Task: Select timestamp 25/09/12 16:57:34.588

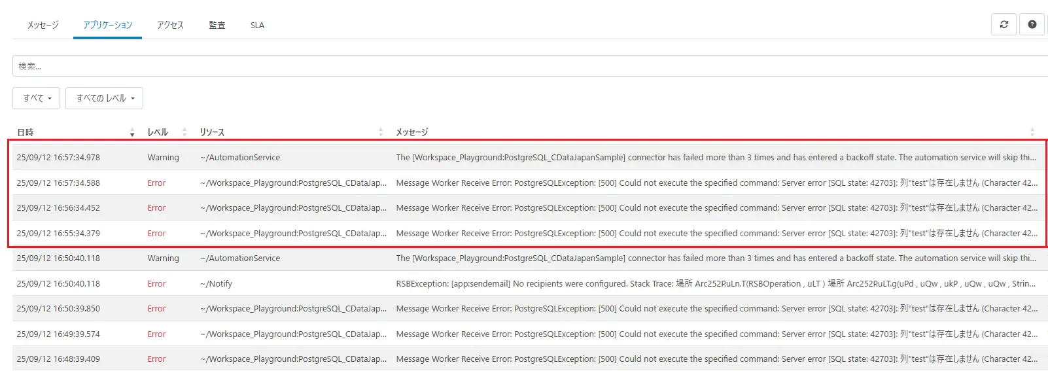Action: [x=58, y=183]
